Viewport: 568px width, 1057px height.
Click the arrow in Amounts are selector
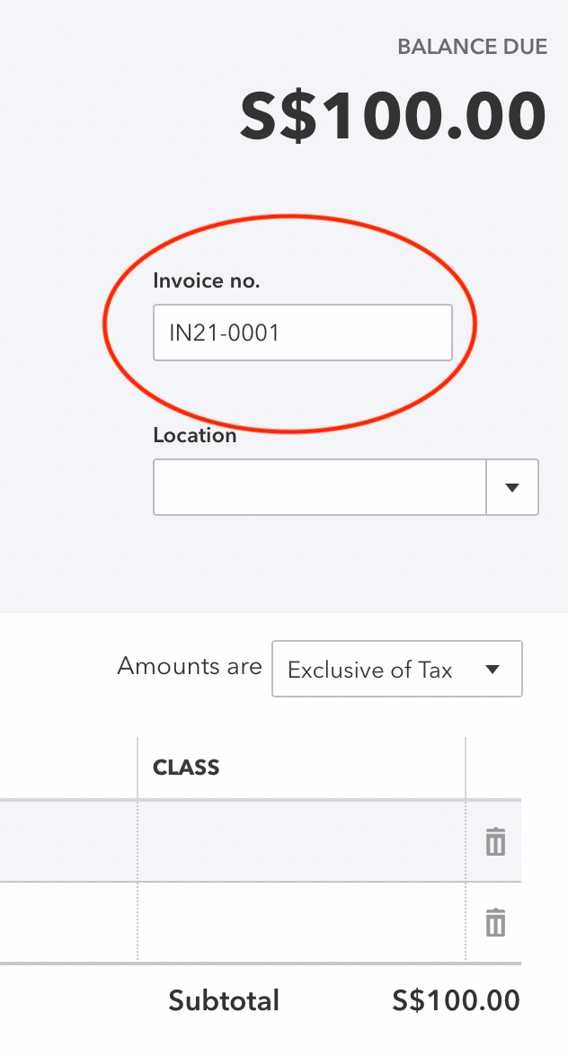(x=492, y=669)
